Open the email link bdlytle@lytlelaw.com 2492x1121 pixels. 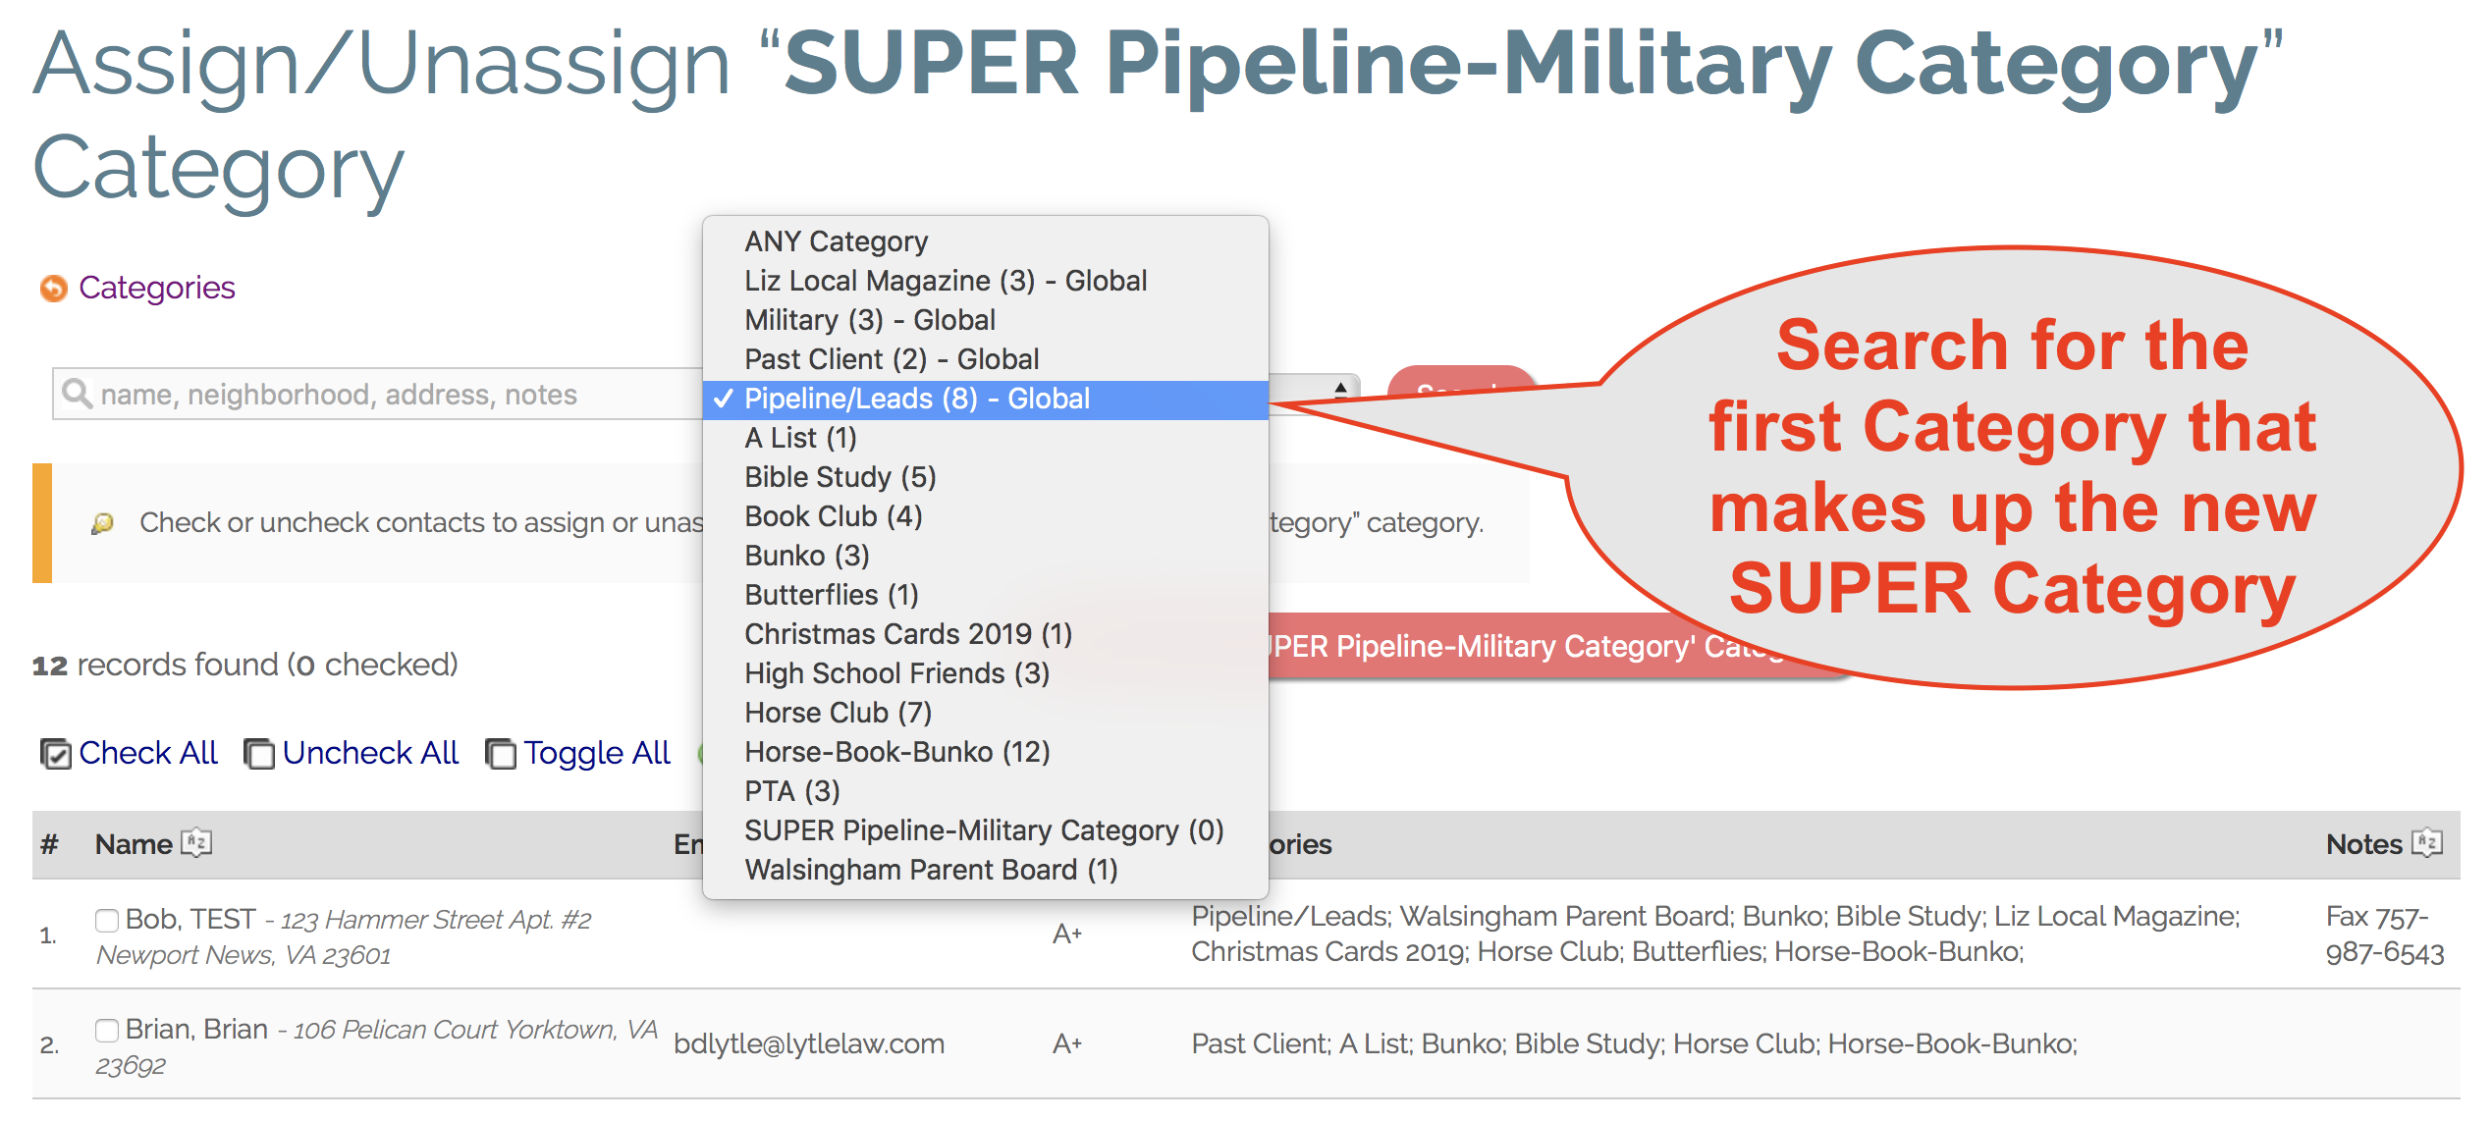[808, 1043]
